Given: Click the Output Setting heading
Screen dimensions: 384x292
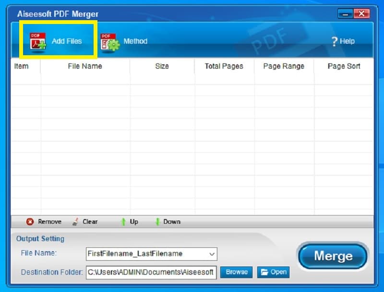Looking at the screenshot, I should 40,239.
